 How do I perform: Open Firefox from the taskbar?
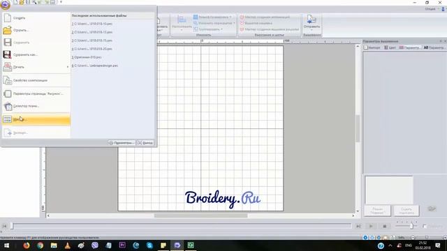tap(27, 245)
